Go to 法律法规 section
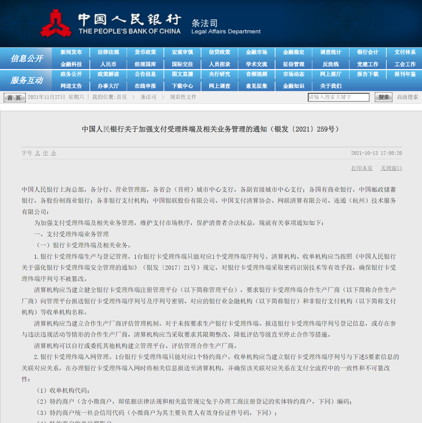 click(x=108, y=52)
